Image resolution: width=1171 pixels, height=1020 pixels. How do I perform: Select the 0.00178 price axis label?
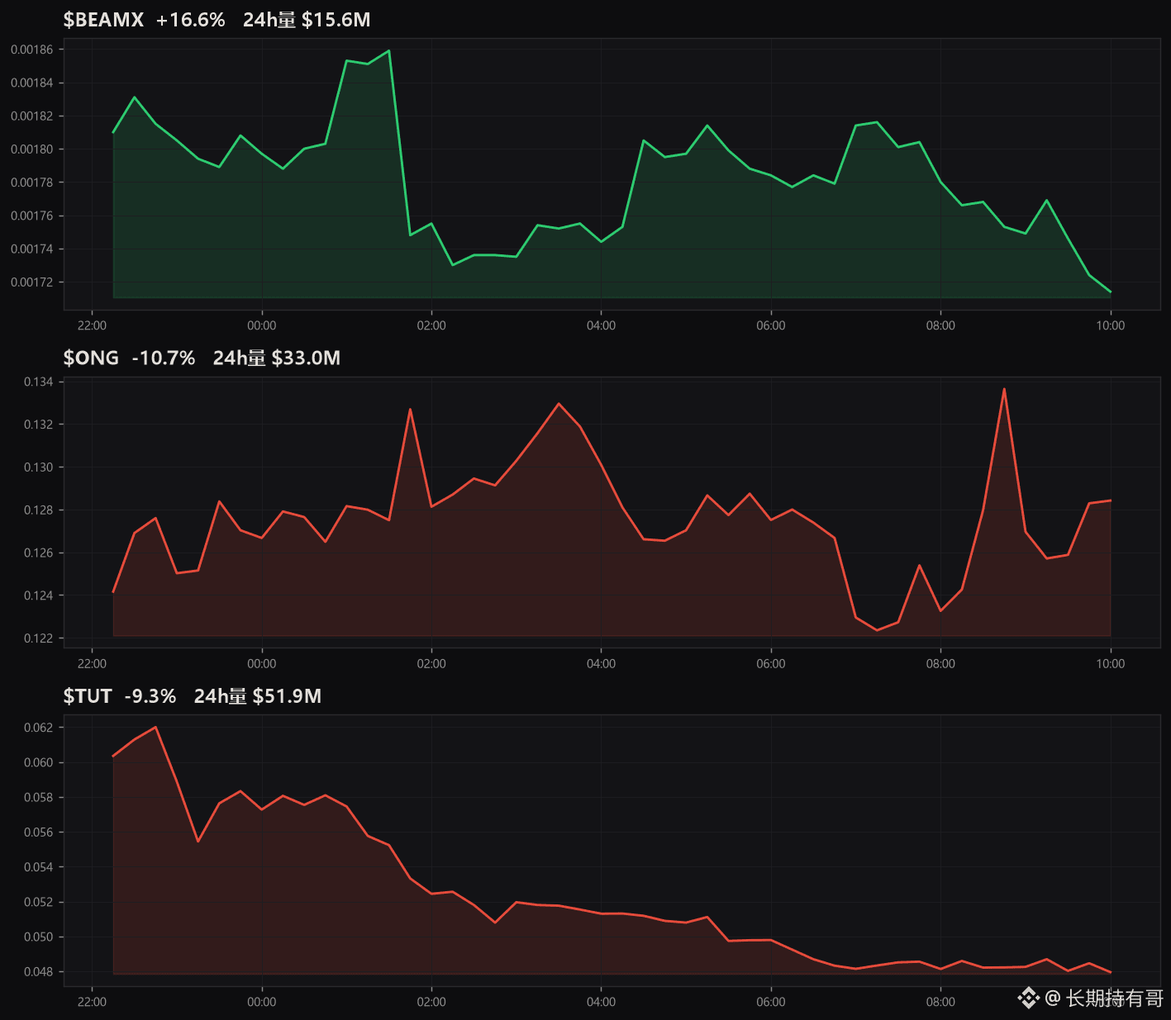pyautogui.click(x=32, y=183)
